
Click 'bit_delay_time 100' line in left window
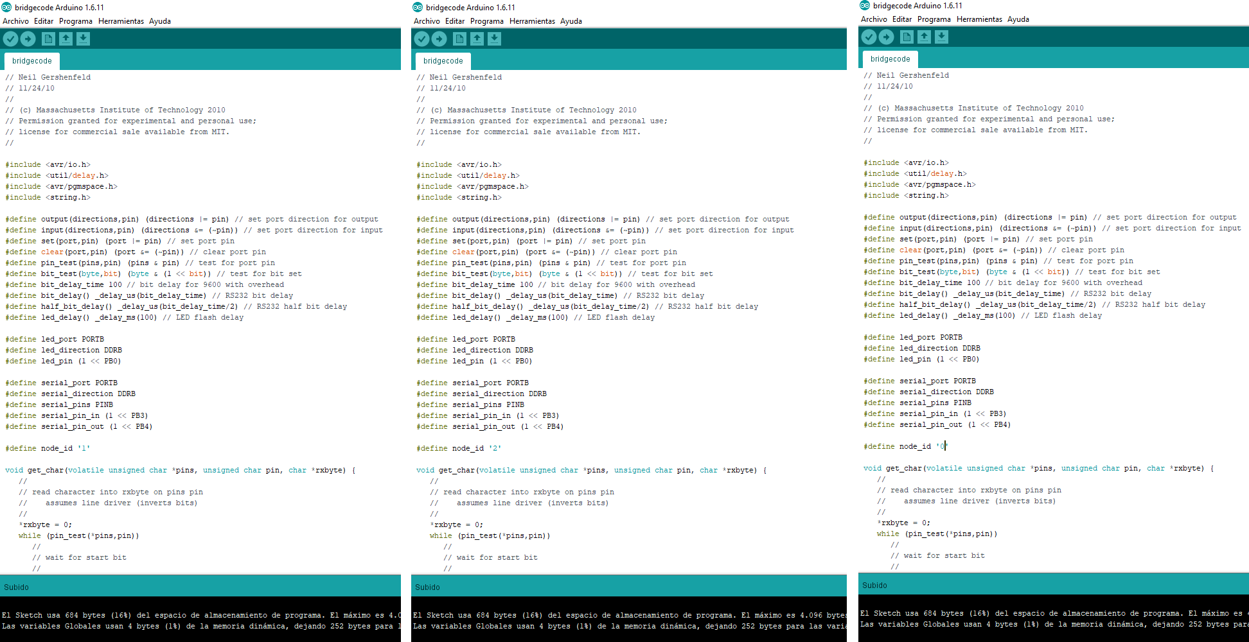click(x=145, y=284)
